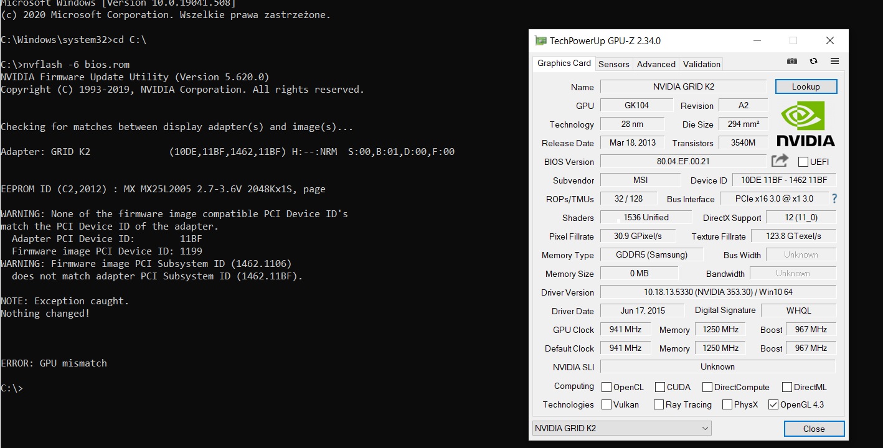Viewport: 883px width, 448px height.
Task: Click 'Nothing changed!' text in command prompt
Action: tap(45, 314)
